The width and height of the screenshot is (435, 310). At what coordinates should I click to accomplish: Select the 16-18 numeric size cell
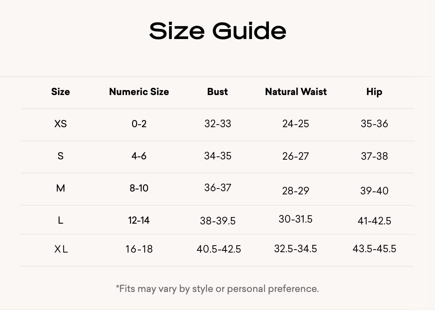point(139,249)
